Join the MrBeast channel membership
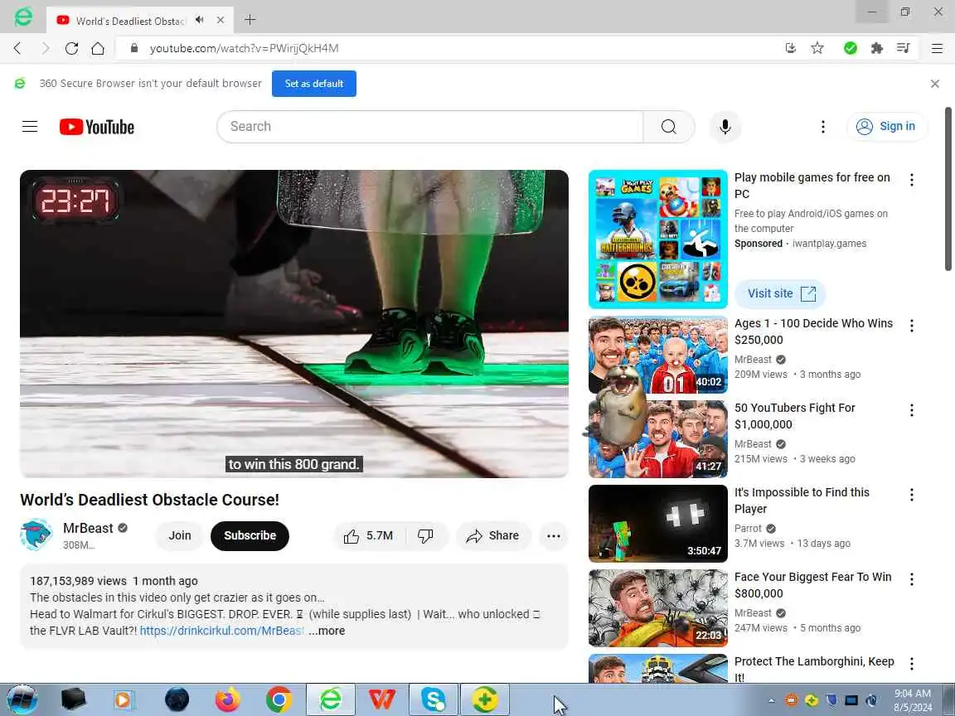 (180, 536)
